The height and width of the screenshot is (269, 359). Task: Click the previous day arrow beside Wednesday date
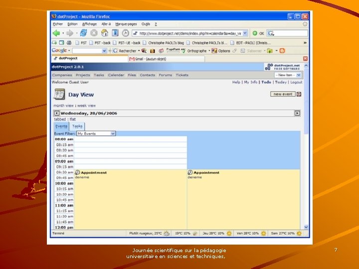57,113
